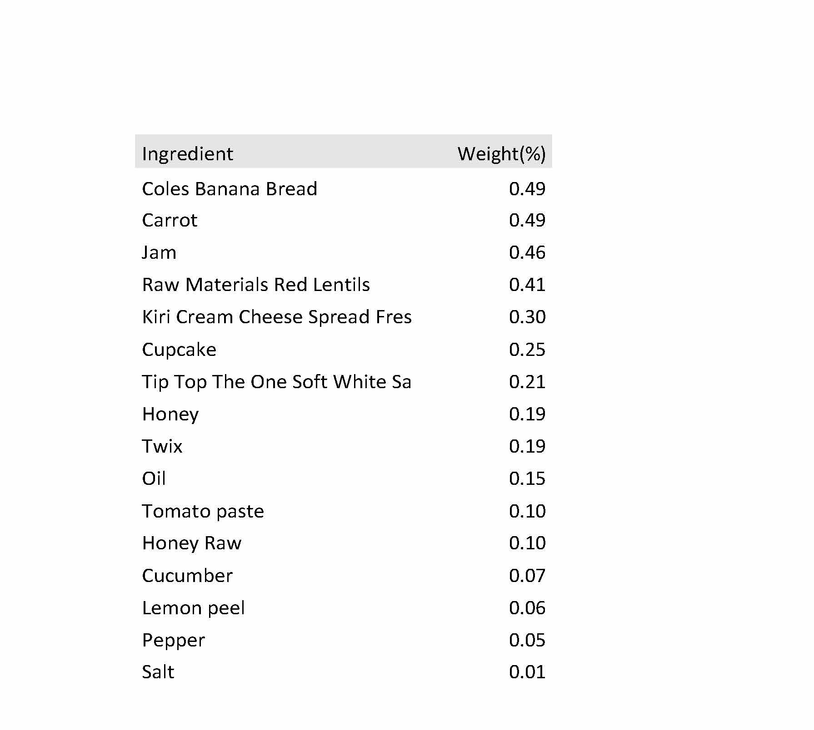Click the Tip Top The One Soft White entry

click(x=276, y=382)
